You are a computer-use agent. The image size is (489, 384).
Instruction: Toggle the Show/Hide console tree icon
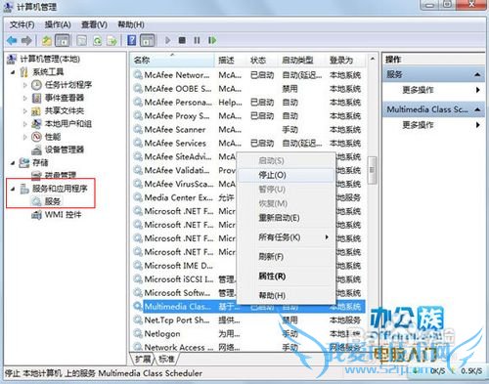(63, 41)
